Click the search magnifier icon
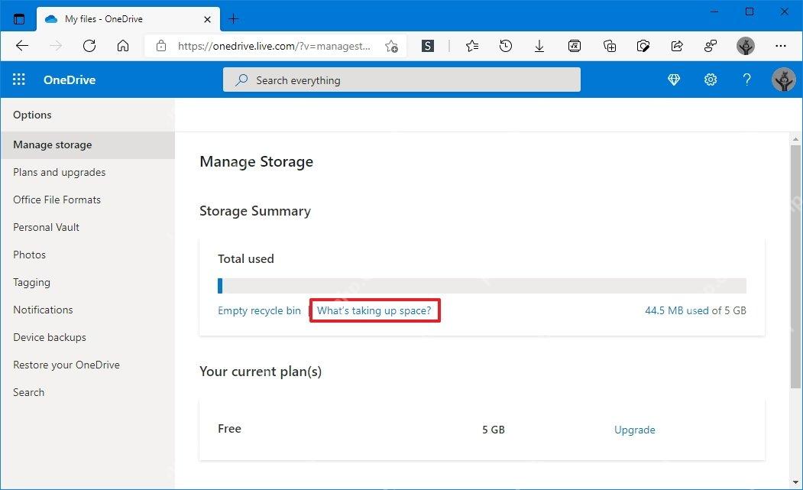This screenshot has width=803, height=490. click(x=241, y=80)
